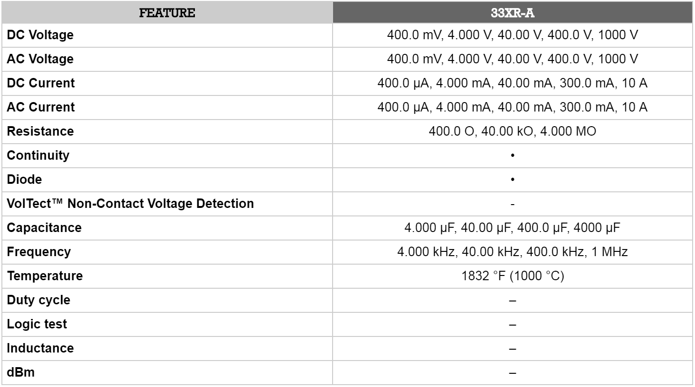Screen dimensions: 695x387
Task: Click the VolTect Non-Contact Voltage Detection label
Action: click(130, 204)
